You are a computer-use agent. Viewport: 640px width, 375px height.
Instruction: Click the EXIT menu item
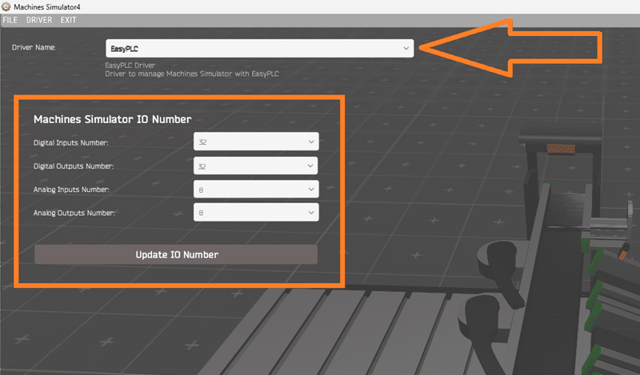[68, 19]
